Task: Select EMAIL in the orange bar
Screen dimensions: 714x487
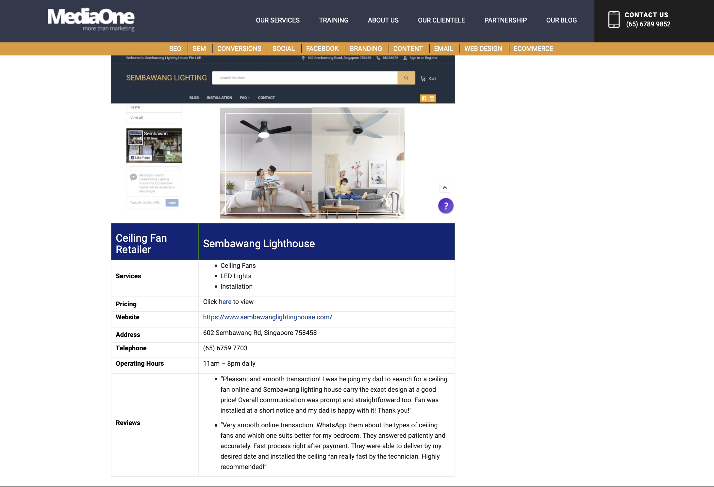Action: [443, 49]
